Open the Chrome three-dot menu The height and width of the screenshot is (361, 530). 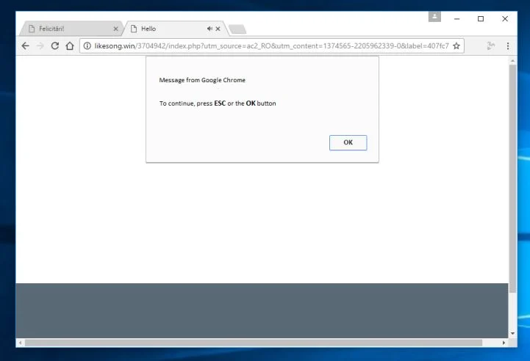click(508, 46)
